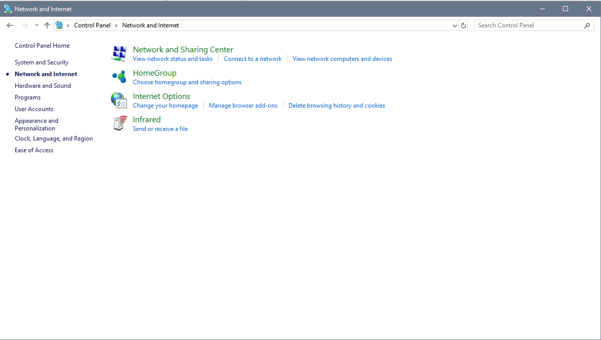Image resolution: width=601 pixels, height=340 pixels.
Task: Maximize the Network and Internet window
Action: point(565,9)
